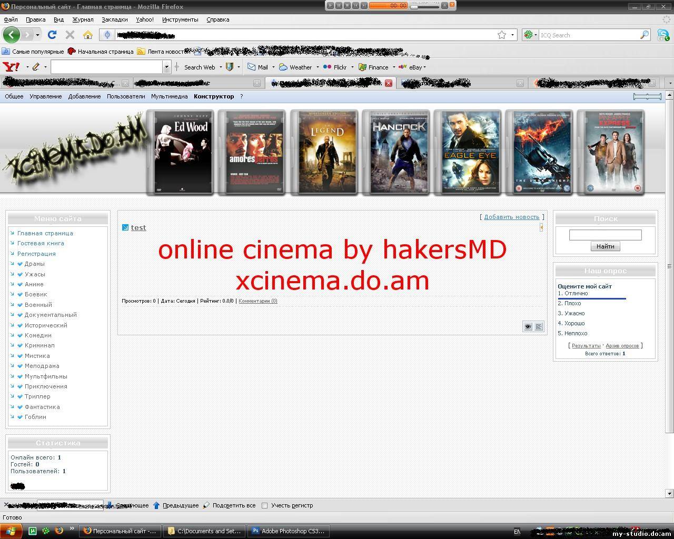674x539 pixels.
Task: Open the Журнал menu
Action: pyautogui.click(x=83, y=19)
